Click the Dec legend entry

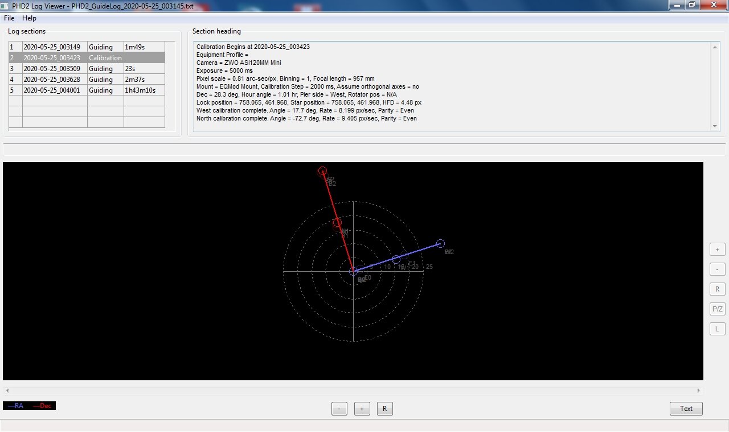point(42,406)
